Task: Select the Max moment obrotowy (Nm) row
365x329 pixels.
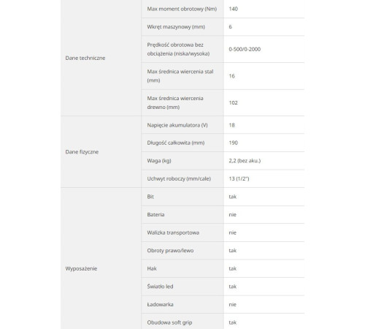Action: click(223, 9)
